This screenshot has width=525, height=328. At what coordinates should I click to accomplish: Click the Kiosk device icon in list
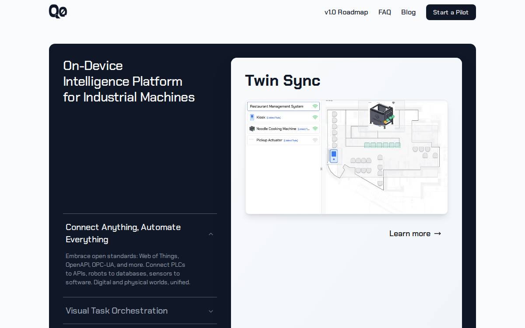click(x=252, y=117)
